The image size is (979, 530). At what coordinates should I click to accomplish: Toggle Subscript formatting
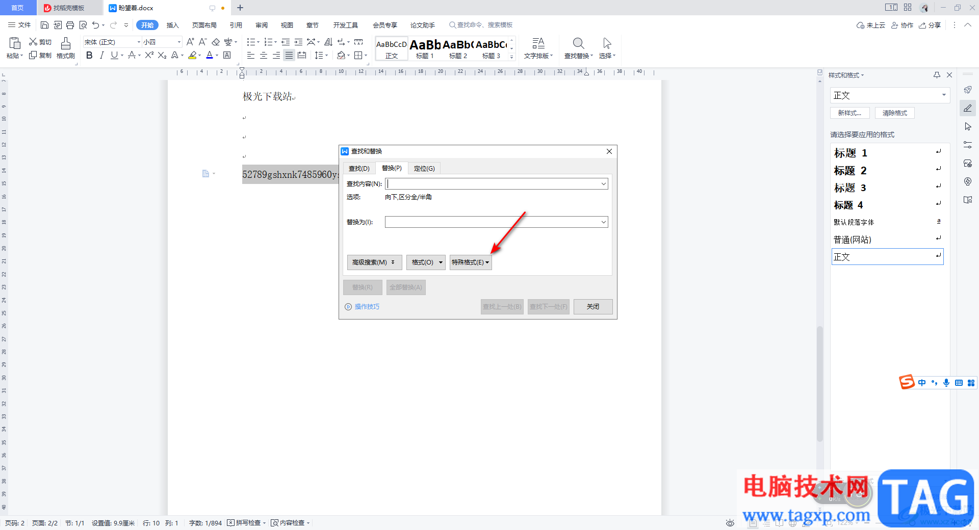[x=162, y=55]
